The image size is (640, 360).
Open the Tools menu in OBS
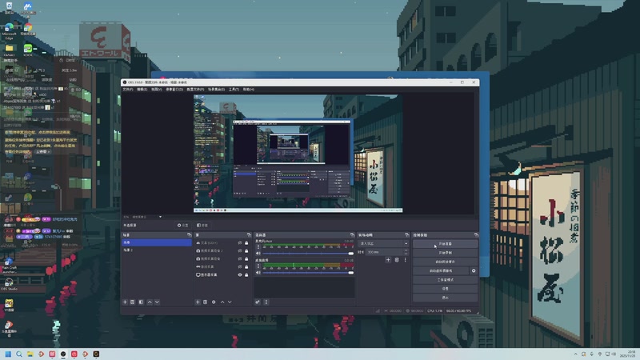(234, 90)
